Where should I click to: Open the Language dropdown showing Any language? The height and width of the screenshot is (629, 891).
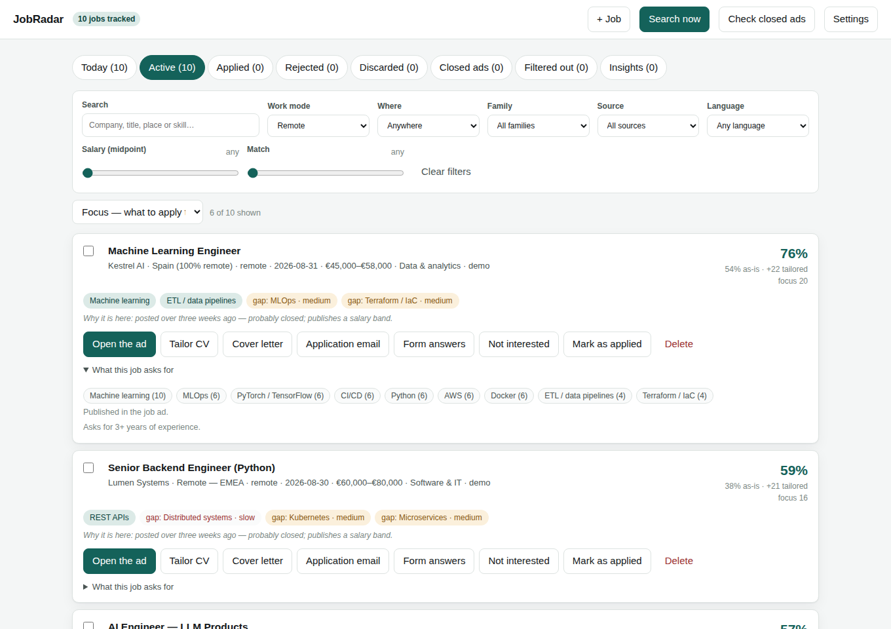(758, 126)
